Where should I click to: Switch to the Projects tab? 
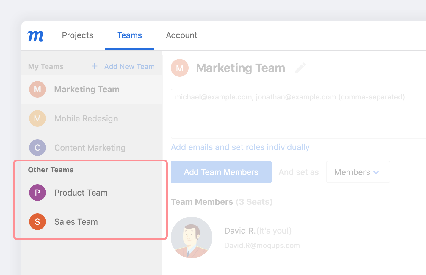pos(77,35)
